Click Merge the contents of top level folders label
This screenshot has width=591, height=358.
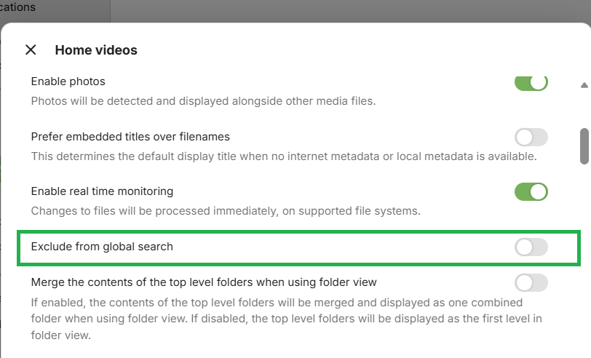pyautogui.click(x=204, y=282)
